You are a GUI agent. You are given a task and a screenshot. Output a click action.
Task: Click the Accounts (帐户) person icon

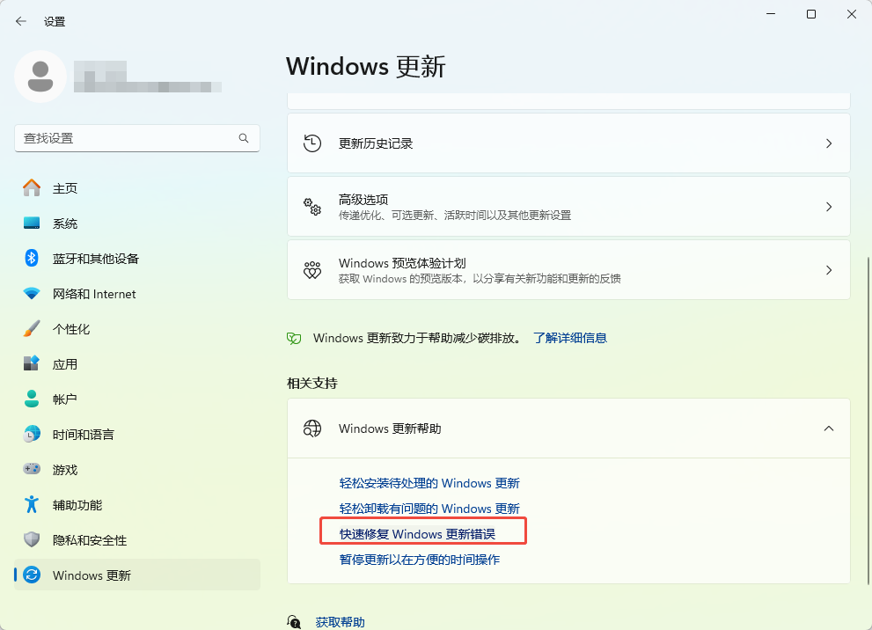coord(32,399)
